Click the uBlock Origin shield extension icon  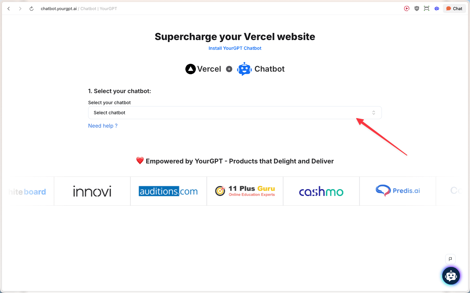416,8
